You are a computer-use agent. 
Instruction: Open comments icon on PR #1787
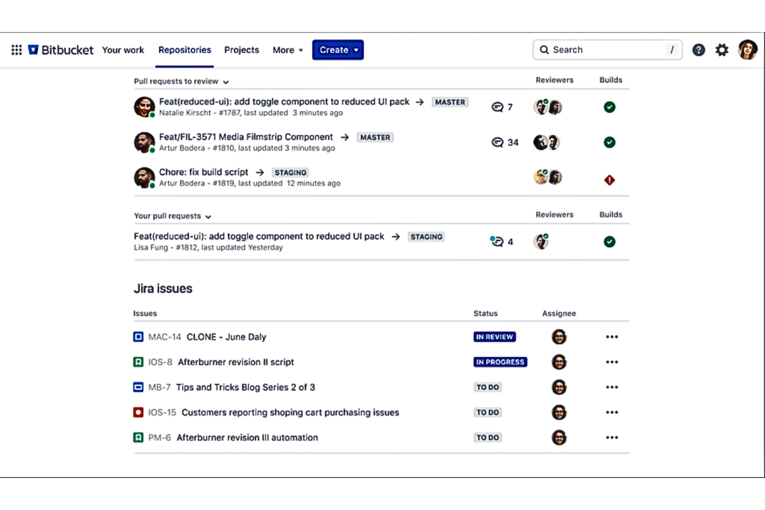(497, 107)
